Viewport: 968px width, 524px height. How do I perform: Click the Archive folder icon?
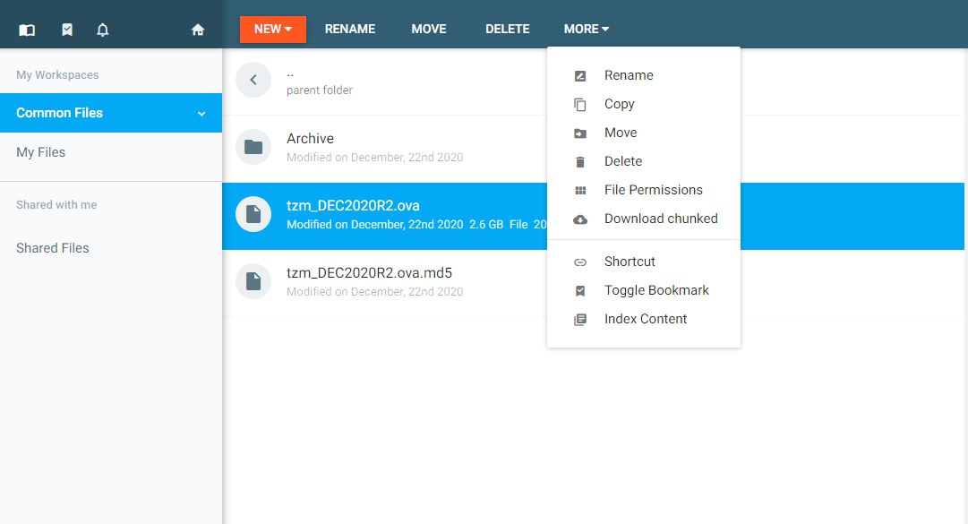click(x=253, y=149)
